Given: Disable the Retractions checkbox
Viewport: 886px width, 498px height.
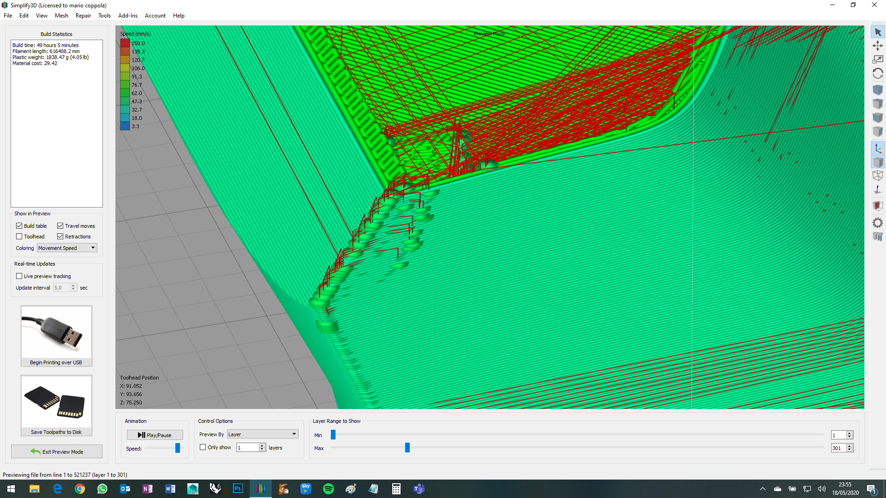Looking at the screenshot, I should [x=60, y=237].
